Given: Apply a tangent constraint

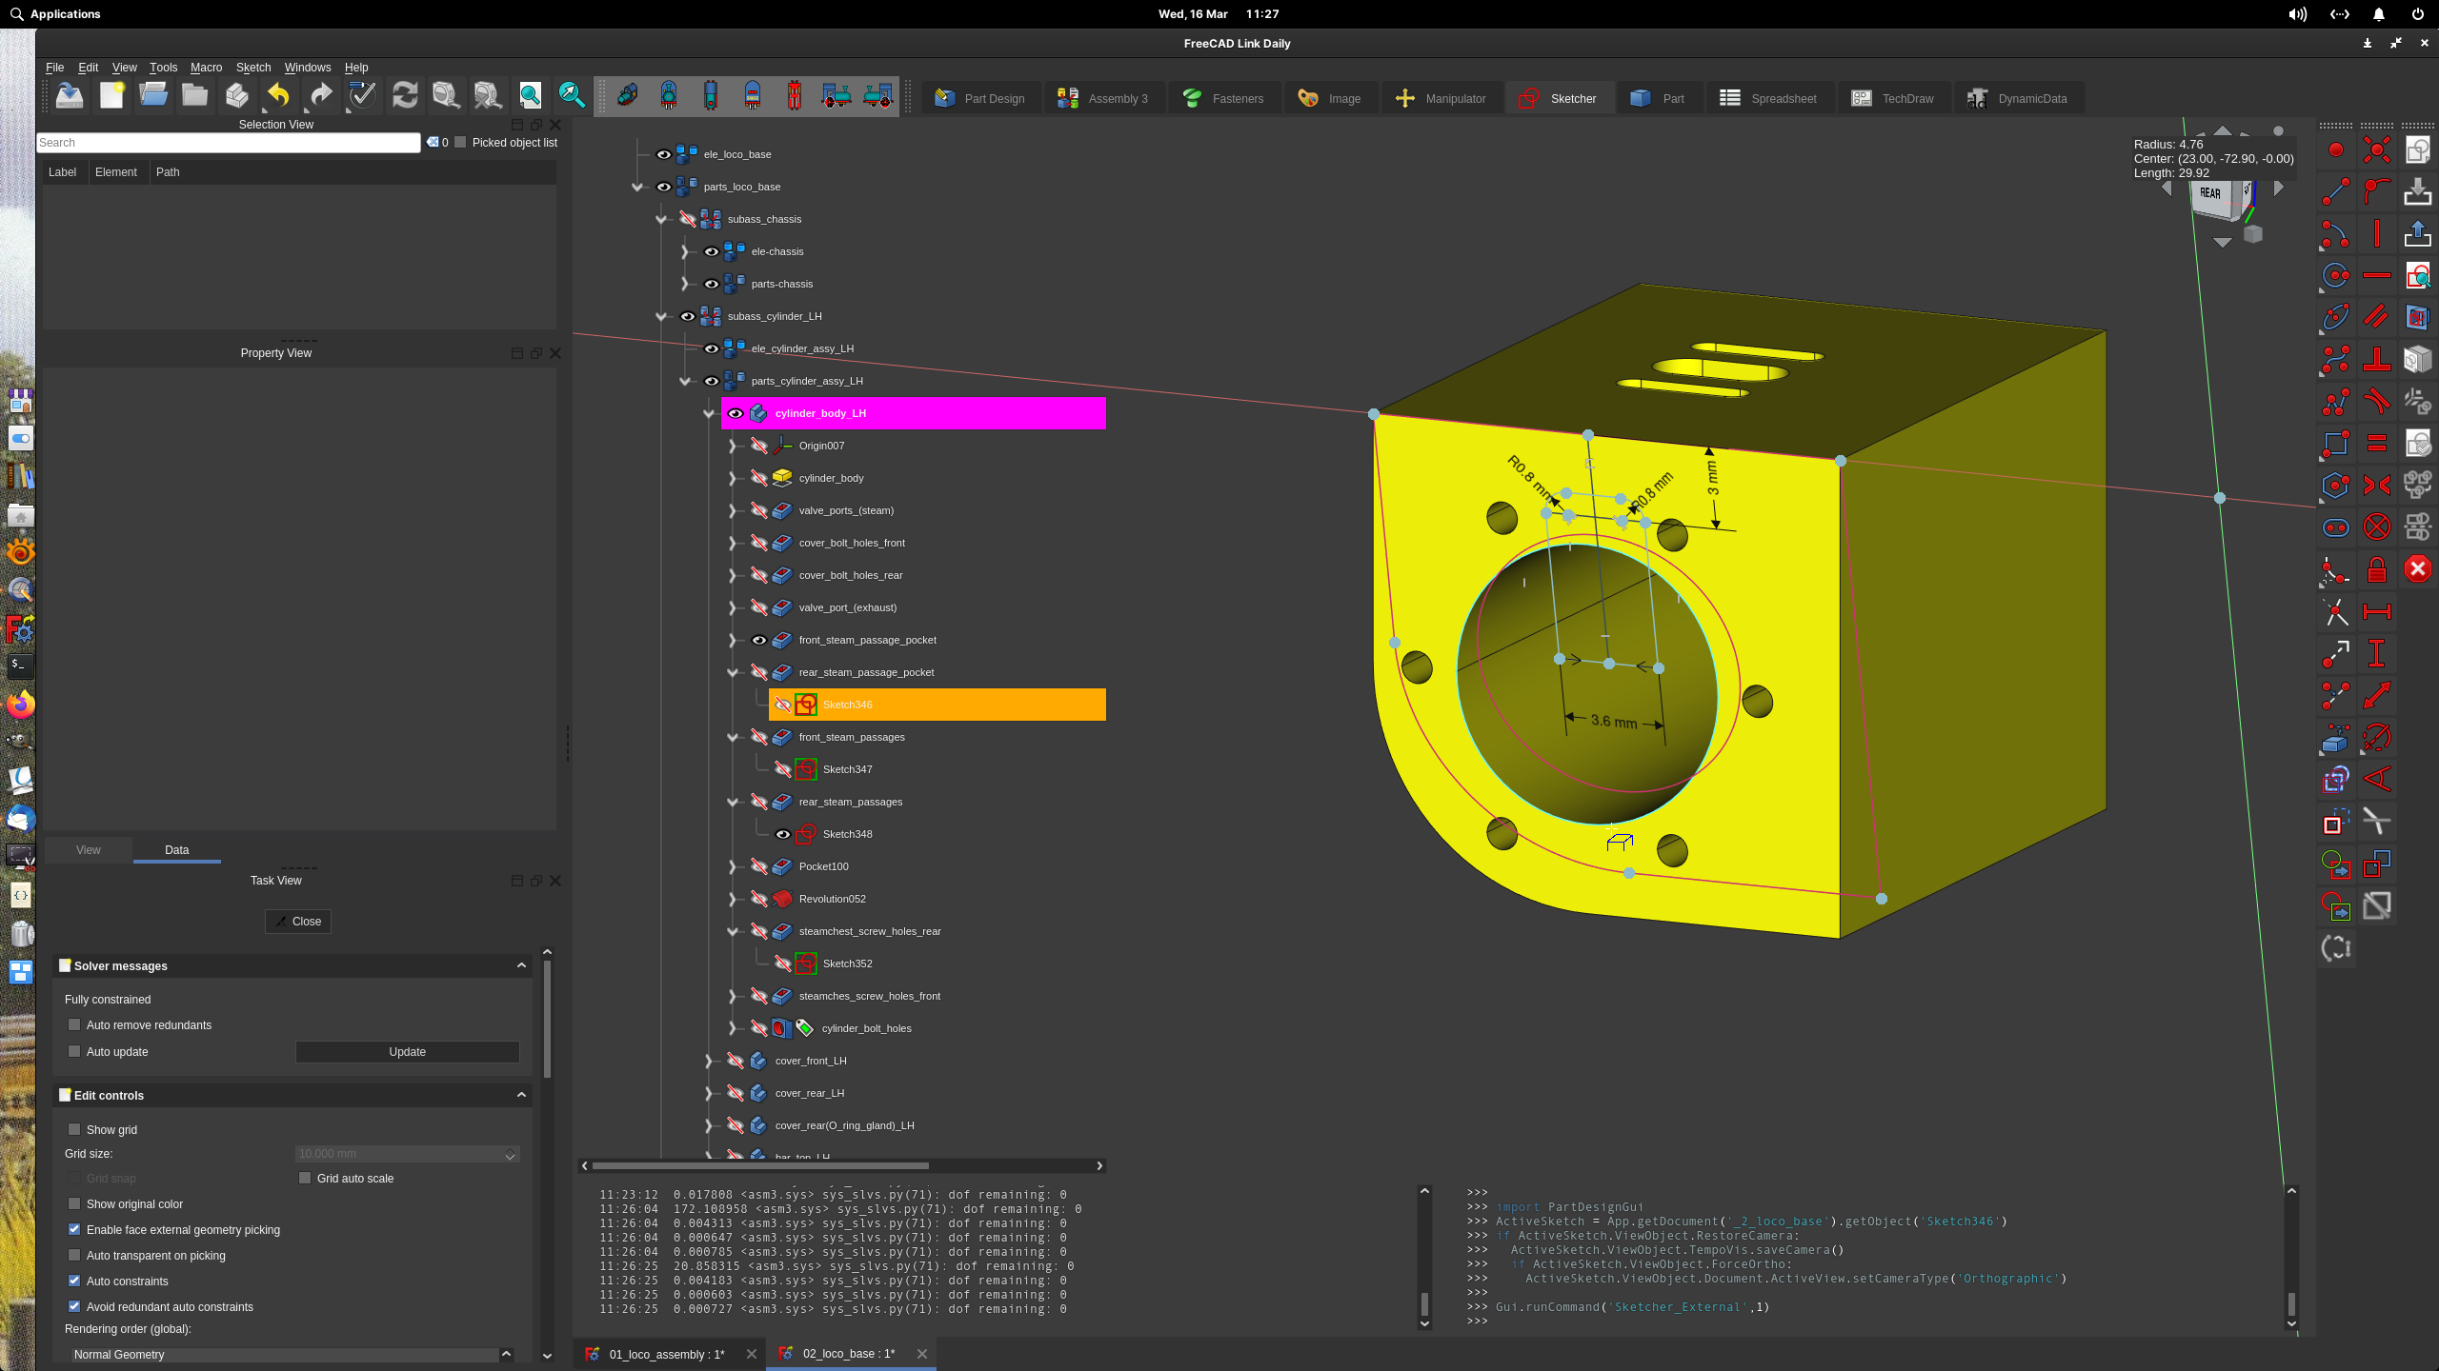Looking at the screenshot, I should pyautogui.click(x=2377, y=401).
